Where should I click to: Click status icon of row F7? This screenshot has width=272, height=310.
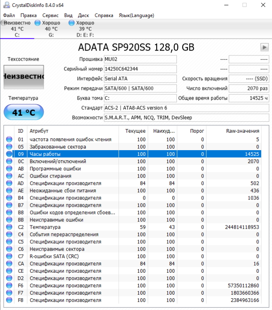[x=9, y=293]
